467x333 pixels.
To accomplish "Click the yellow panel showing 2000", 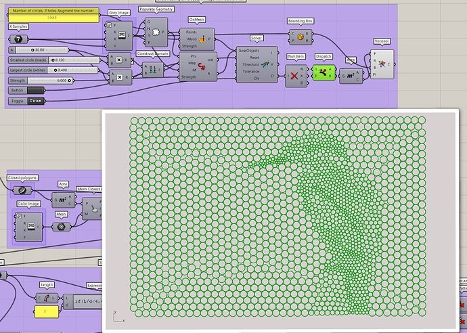I will [53, 18].
